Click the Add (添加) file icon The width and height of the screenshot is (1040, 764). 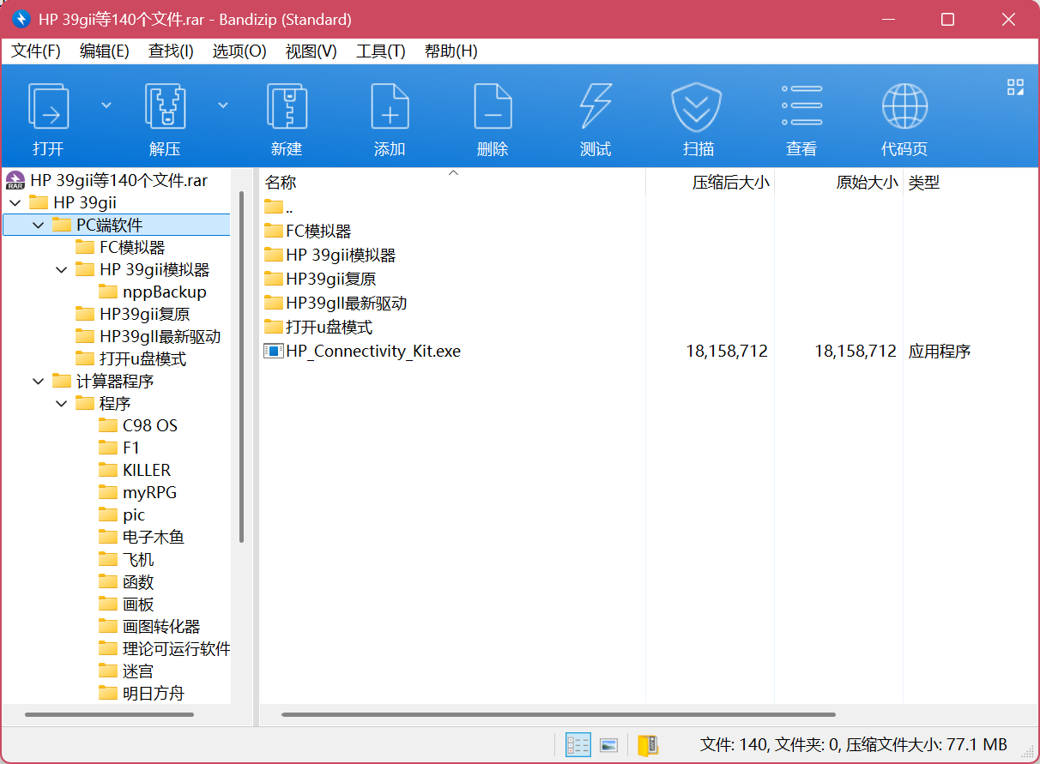[x=390, y=106]
